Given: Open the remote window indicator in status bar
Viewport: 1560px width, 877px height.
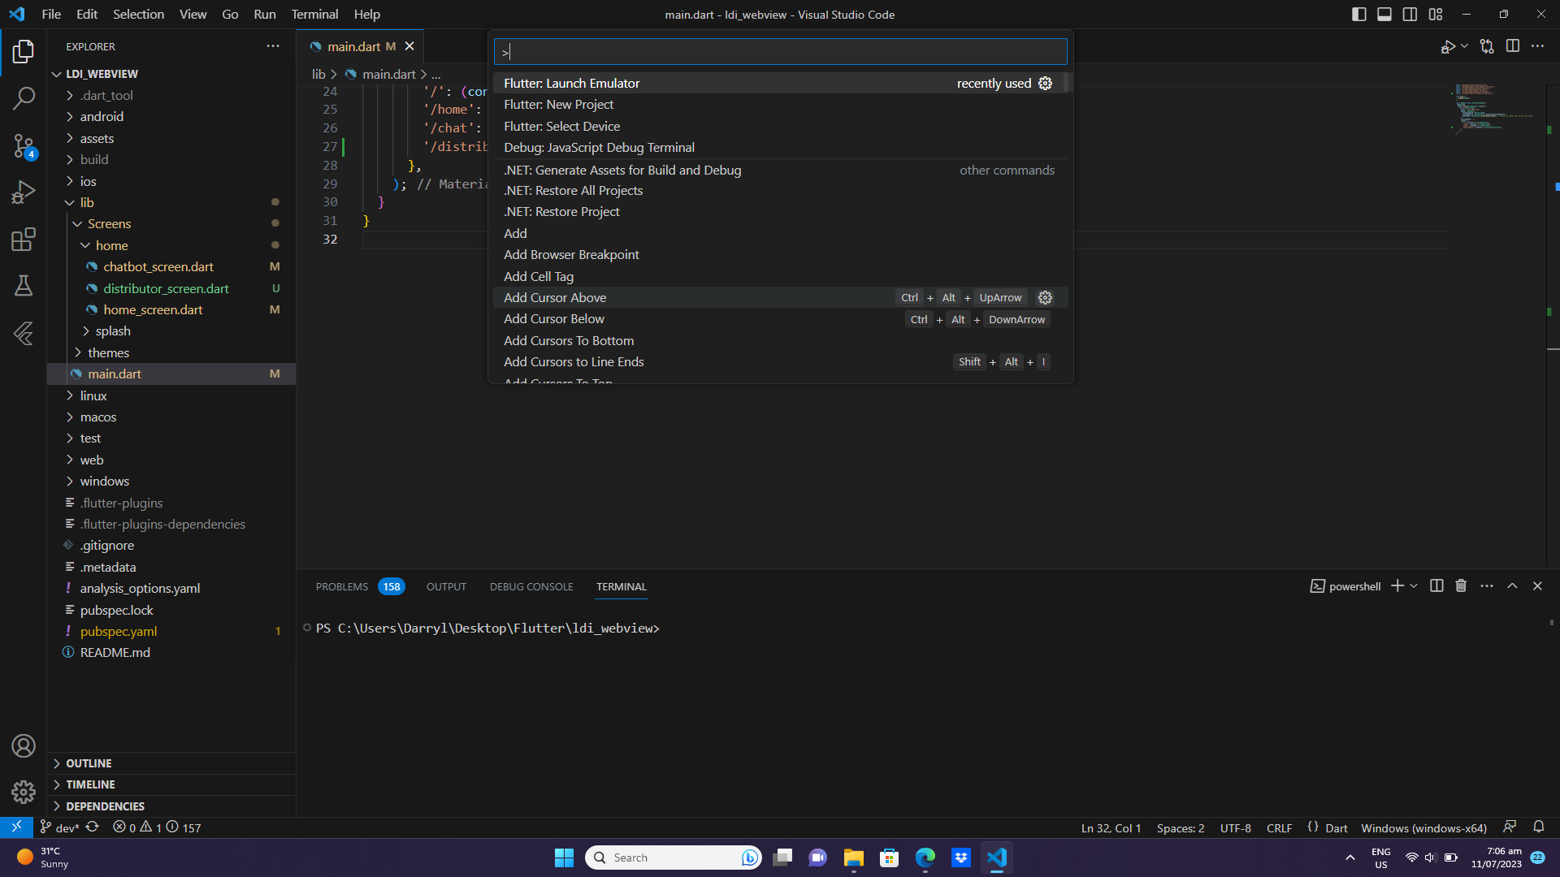Looking at the screenshot, I should (x=16, y=827).
